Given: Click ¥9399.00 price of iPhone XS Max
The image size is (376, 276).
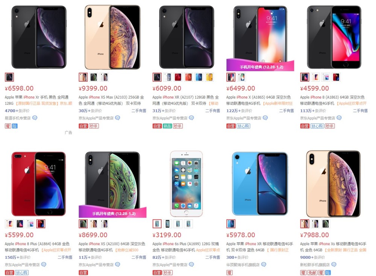Looking at the screenshot, I should [x=93, y=88].
